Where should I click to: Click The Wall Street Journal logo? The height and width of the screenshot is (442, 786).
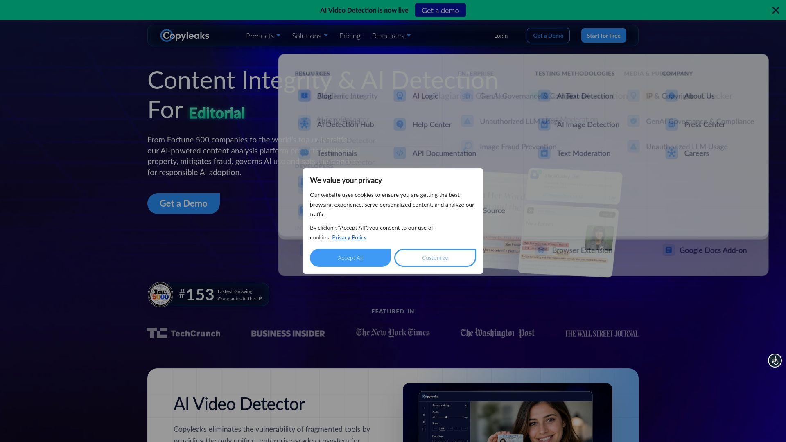point(602,334)
